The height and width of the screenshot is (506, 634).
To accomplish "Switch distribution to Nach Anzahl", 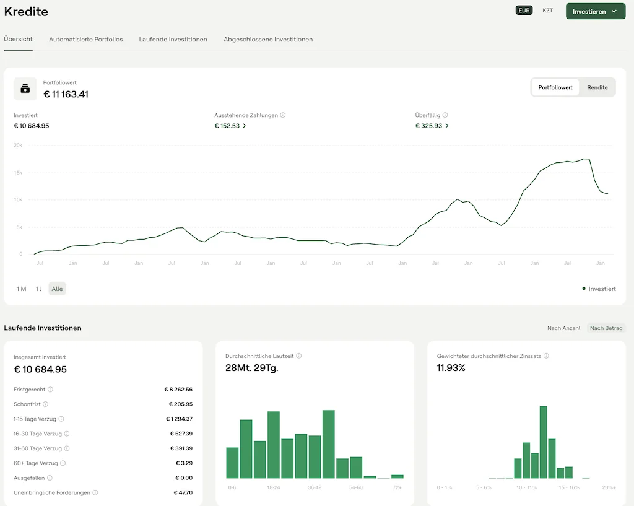I will (x=563, y=328).
